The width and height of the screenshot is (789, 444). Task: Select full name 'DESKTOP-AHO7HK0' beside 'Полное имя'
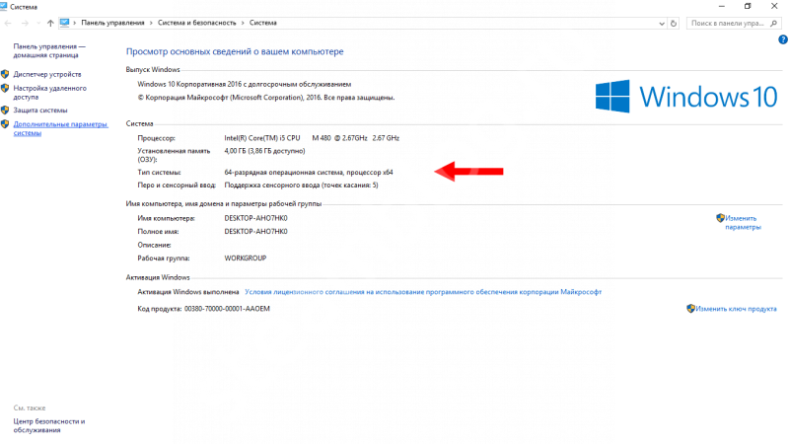255,232
